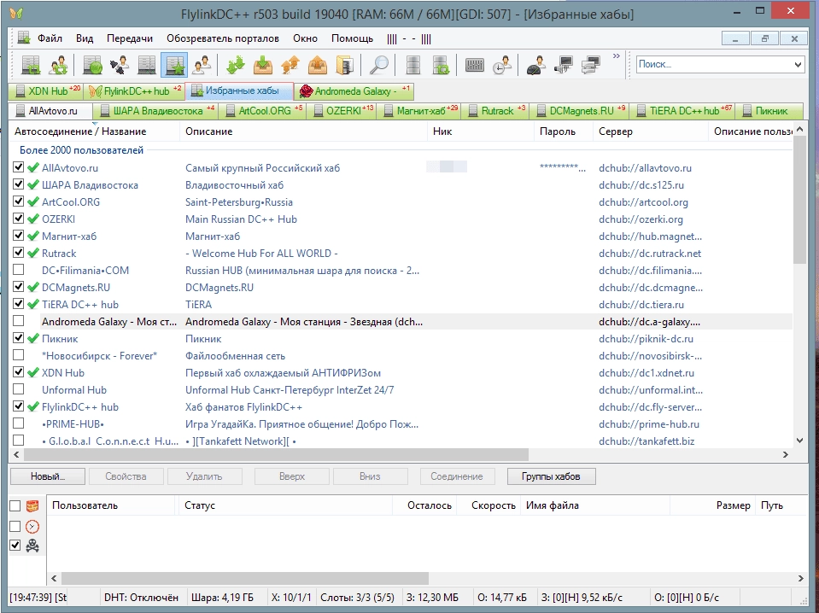Toggle sounds via the speaker-and-monitor icon

click(564, 65)
